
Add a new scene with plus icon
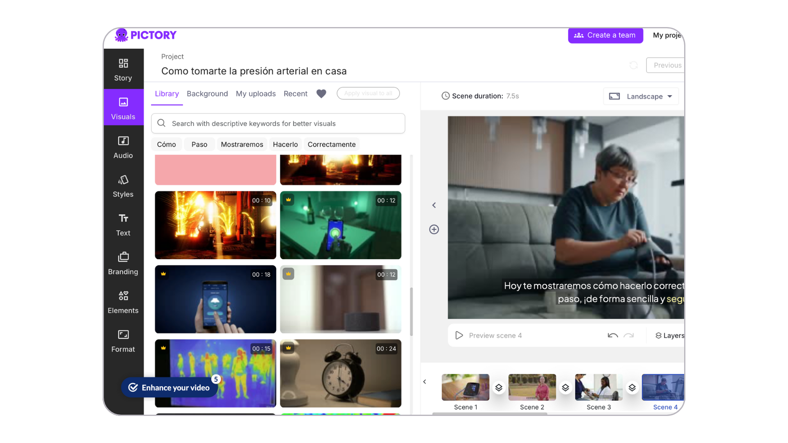434,229
